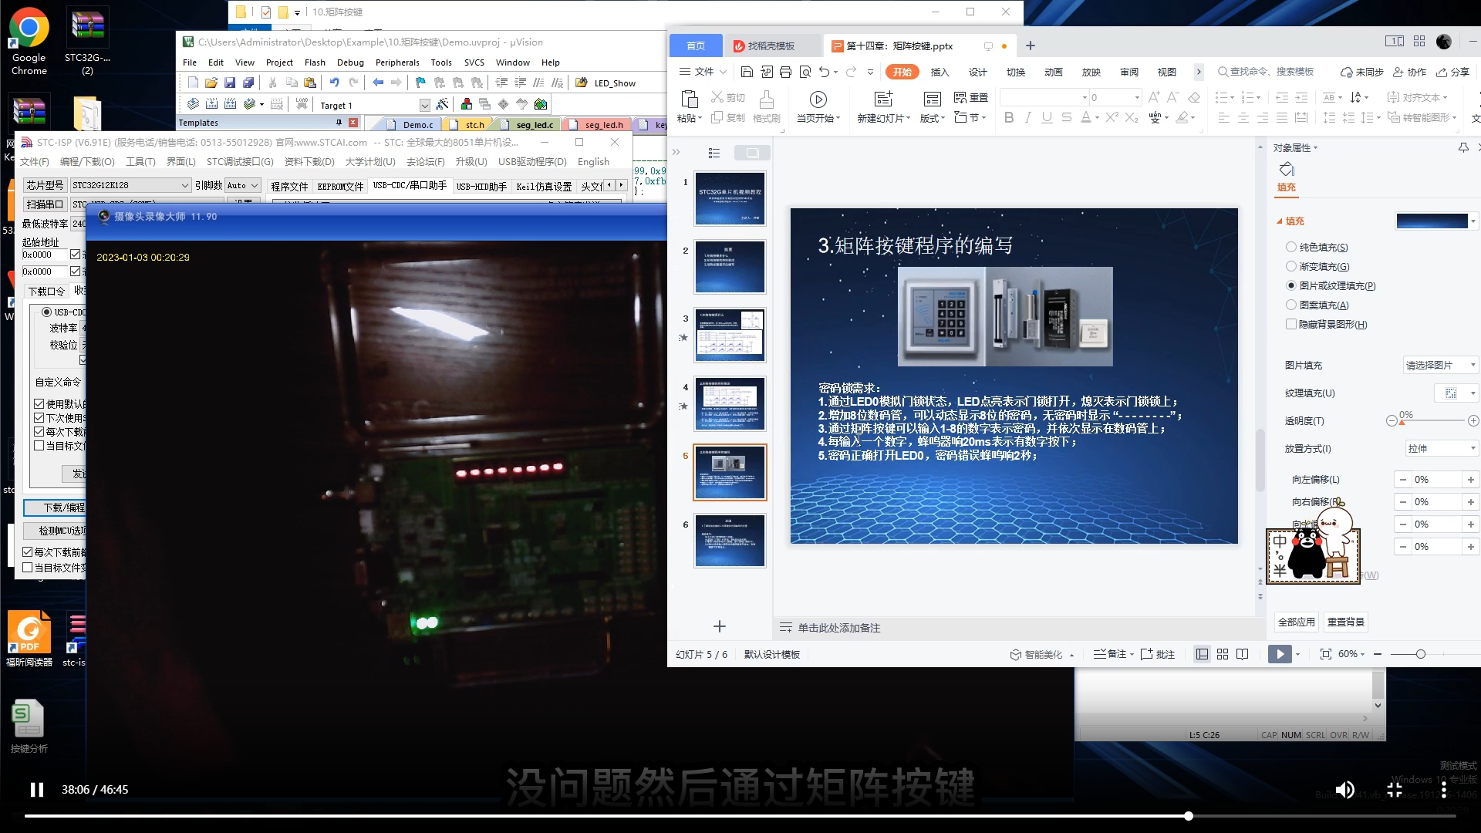This screenshot has height=833, width=1481.
Task: Click Paste icon in WPS ribbon
Action: pos(689,99)
